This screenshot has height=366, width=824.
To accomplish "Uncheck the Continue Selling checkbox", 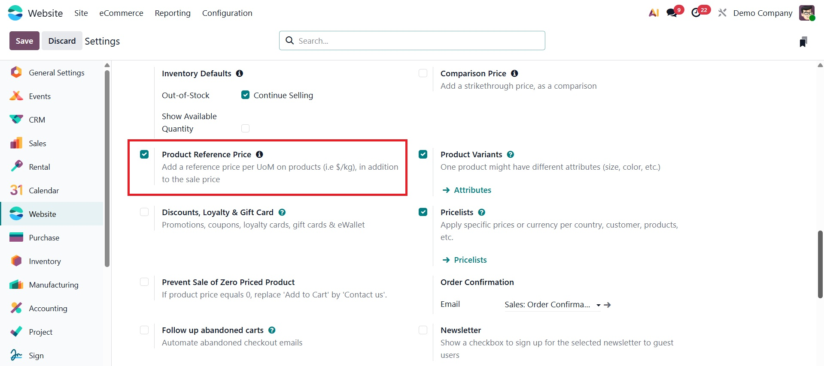I will click(245, 95).
